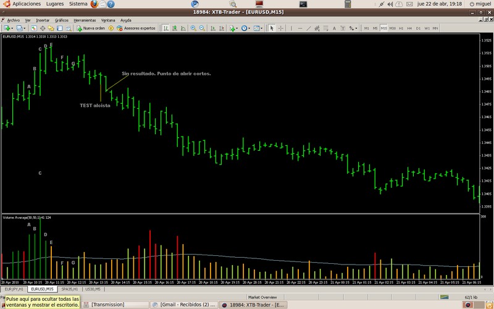Select the vertical line tool
Viewport: 494px width, 309px height.
click(291, 28)
